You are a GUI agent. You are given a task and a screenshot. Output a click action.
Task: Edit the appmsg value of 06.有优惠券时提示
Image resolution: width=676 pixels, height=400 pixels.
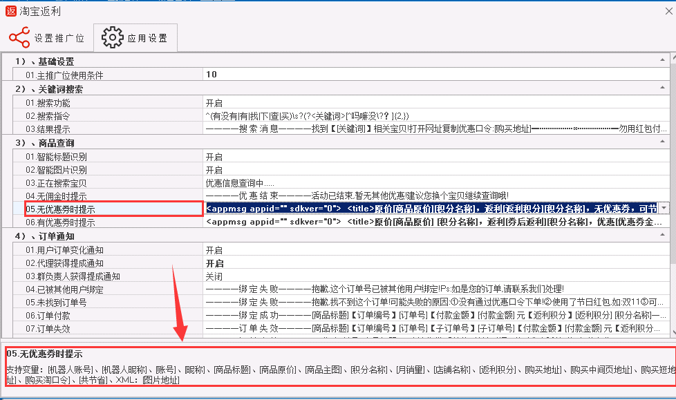436,222
